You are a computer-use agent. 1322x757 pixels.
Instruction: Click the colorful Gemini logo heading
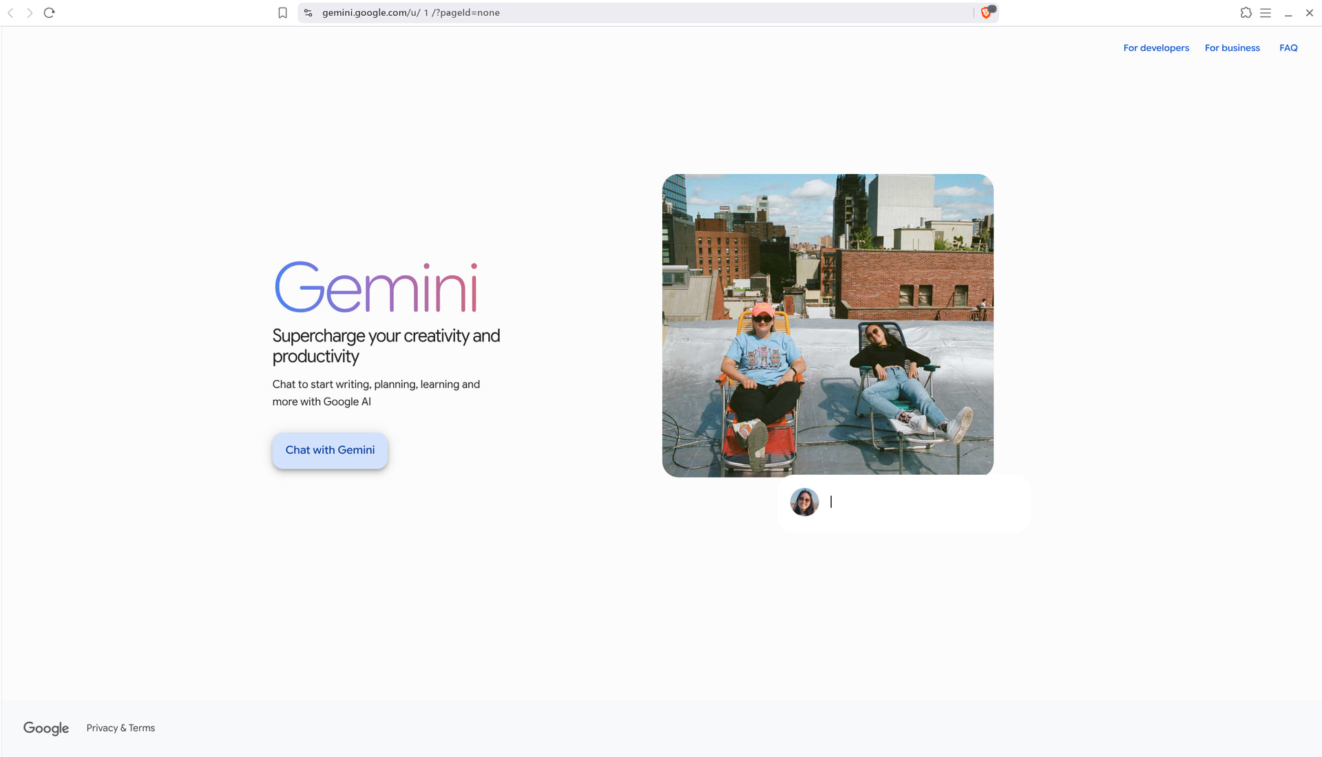click(x=376, y=288)
